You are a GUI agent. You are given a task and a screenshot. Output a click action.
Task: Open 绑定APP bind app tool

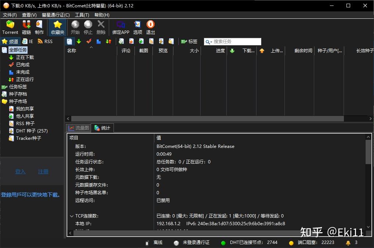point(121,28)
